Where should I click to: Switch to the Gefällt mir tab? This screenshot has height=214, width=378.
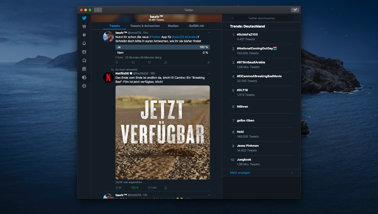[x=197, y=26]
